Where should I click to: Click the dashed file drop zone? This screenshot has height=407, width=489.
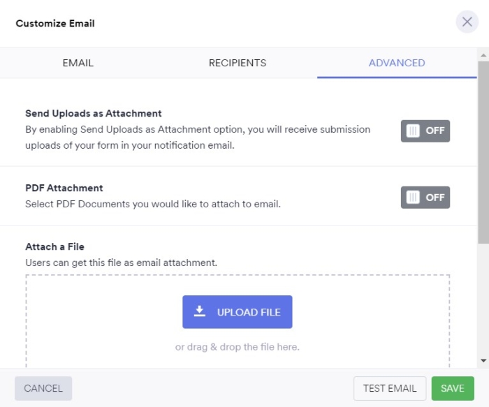105,321
